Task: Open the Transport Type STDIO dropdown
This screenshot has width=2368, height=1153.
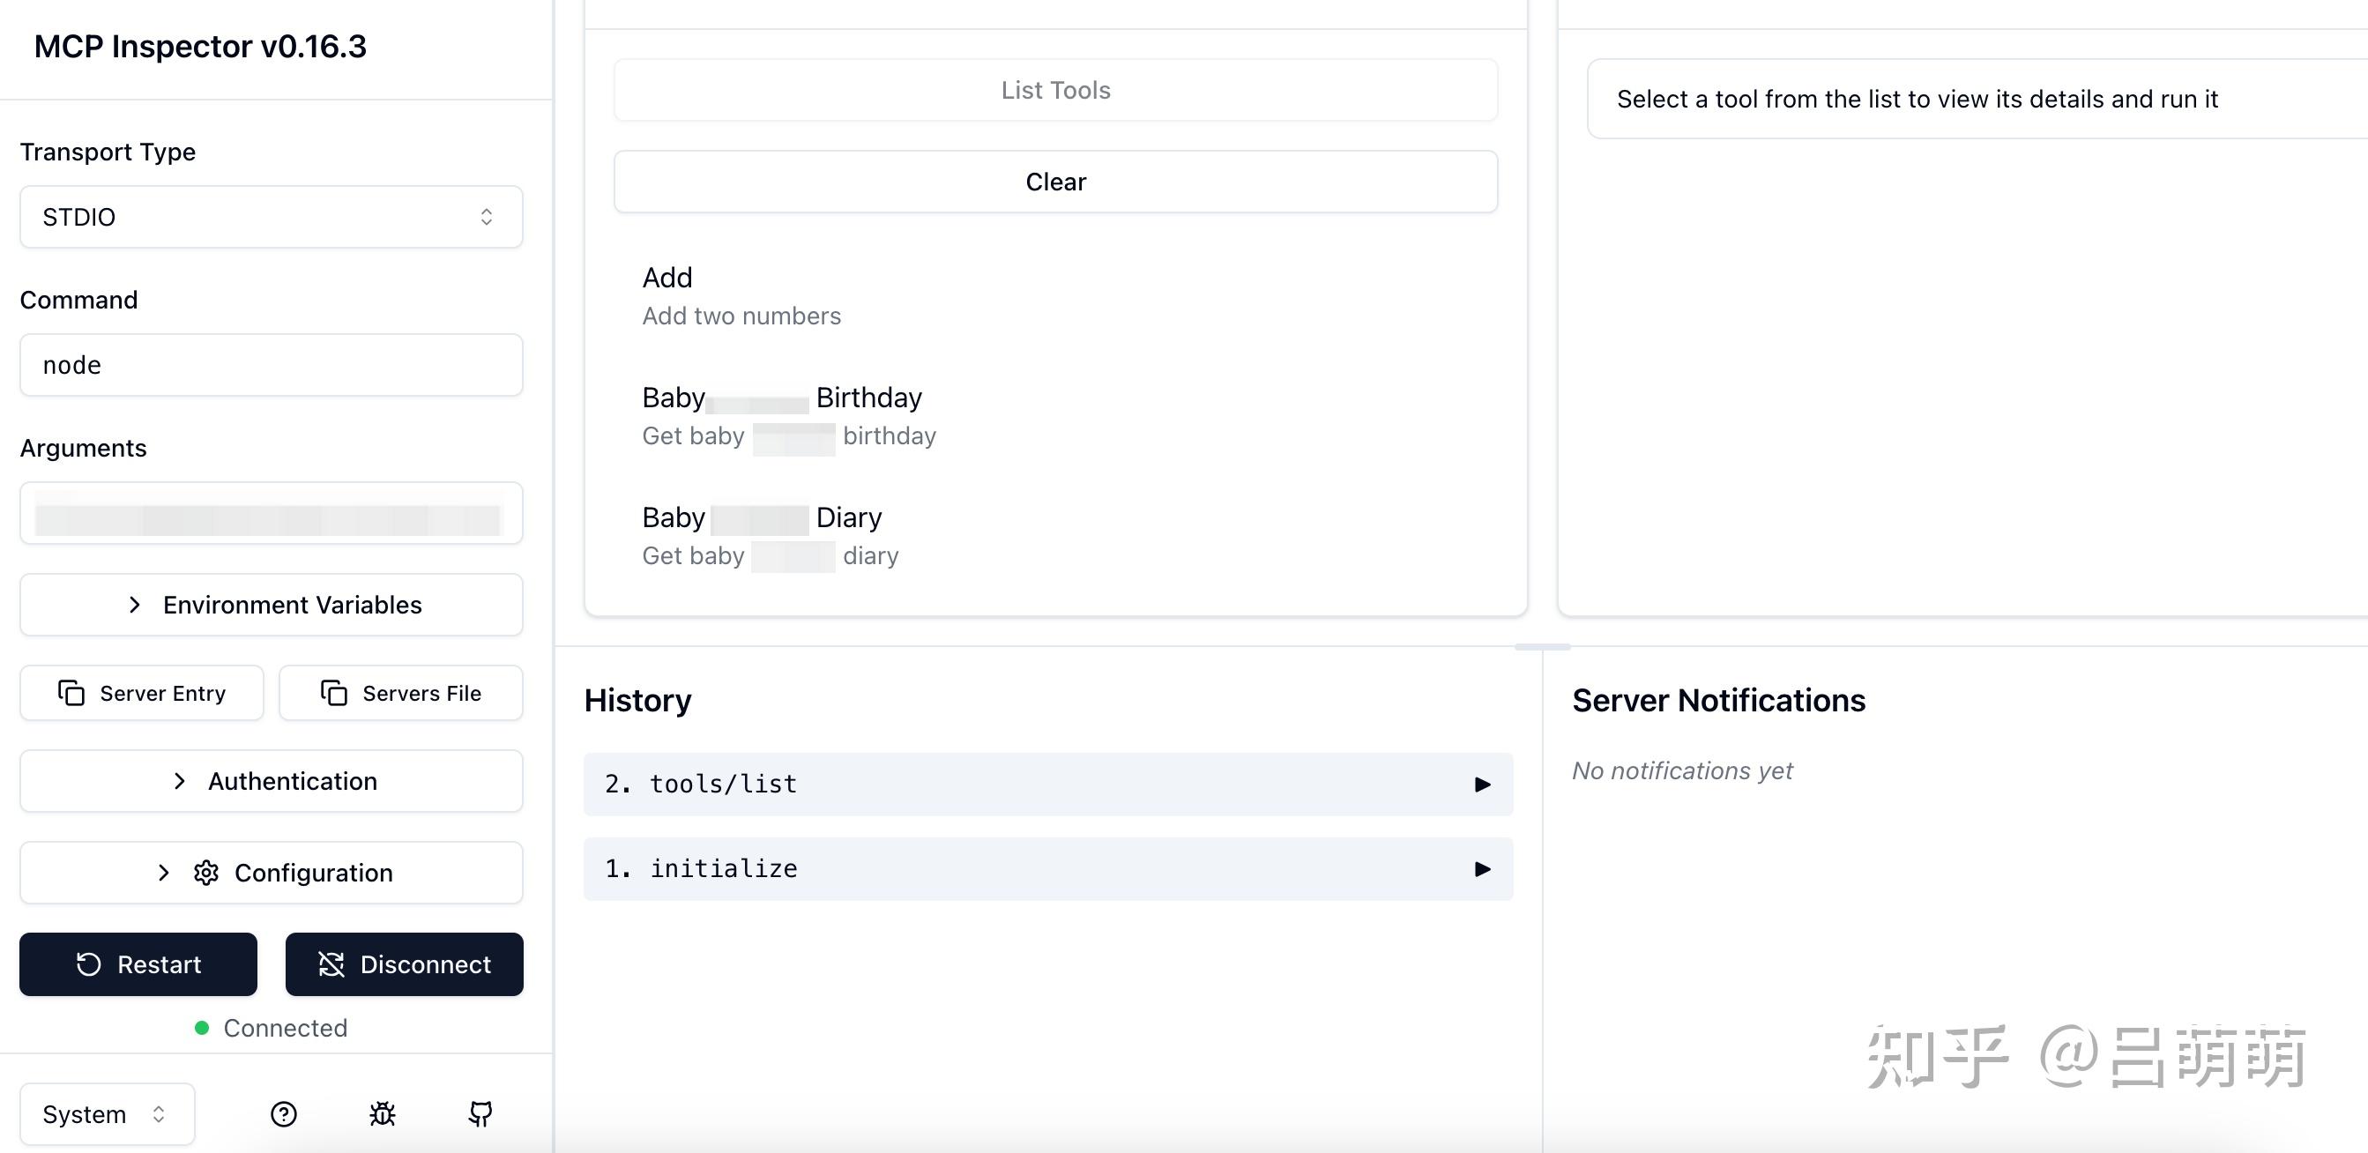Action: point(272,217)
